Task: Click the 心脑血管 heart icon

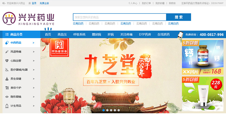Action: 7,61
